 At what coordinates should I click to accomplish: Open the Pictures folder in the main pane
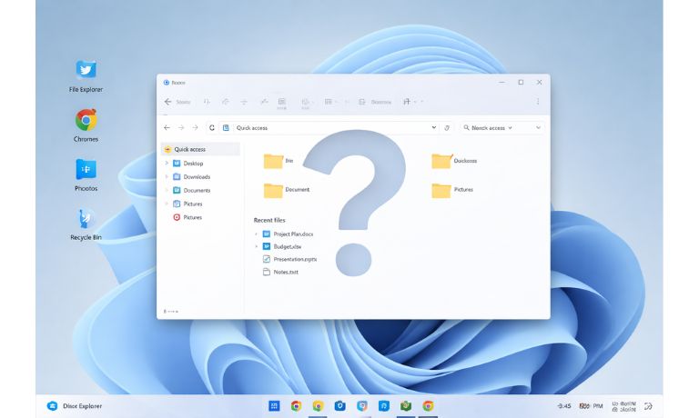coord(452,190)
